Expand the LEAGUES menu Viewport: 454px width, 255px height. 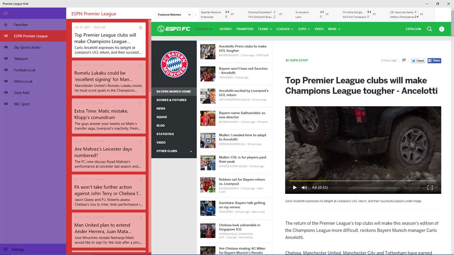(x=285, y=29)
